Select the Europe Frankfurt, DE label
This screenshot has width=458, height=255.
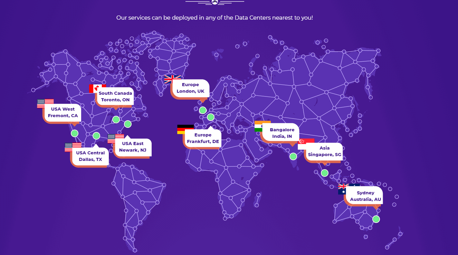coord(203,138)
